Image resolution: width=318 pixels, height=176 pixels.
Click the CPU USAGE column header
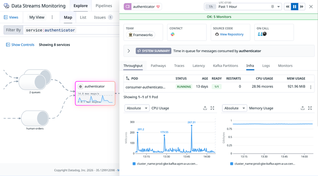tap(264, 79)
